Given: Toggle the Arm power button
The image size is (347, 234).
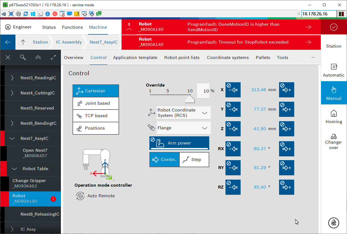Looking at the screenshot, I should (179, 143).
